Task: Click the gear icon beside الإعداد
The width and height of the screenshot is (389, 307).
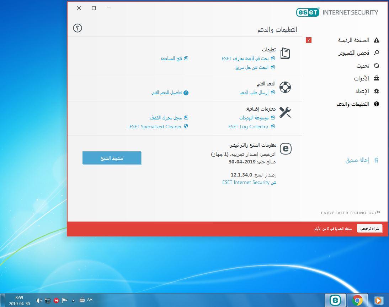Action: pyautogui.click(x=376, y=91)
